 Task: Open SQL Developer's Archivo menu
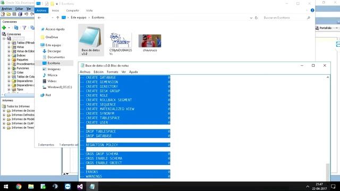point(7,8)
